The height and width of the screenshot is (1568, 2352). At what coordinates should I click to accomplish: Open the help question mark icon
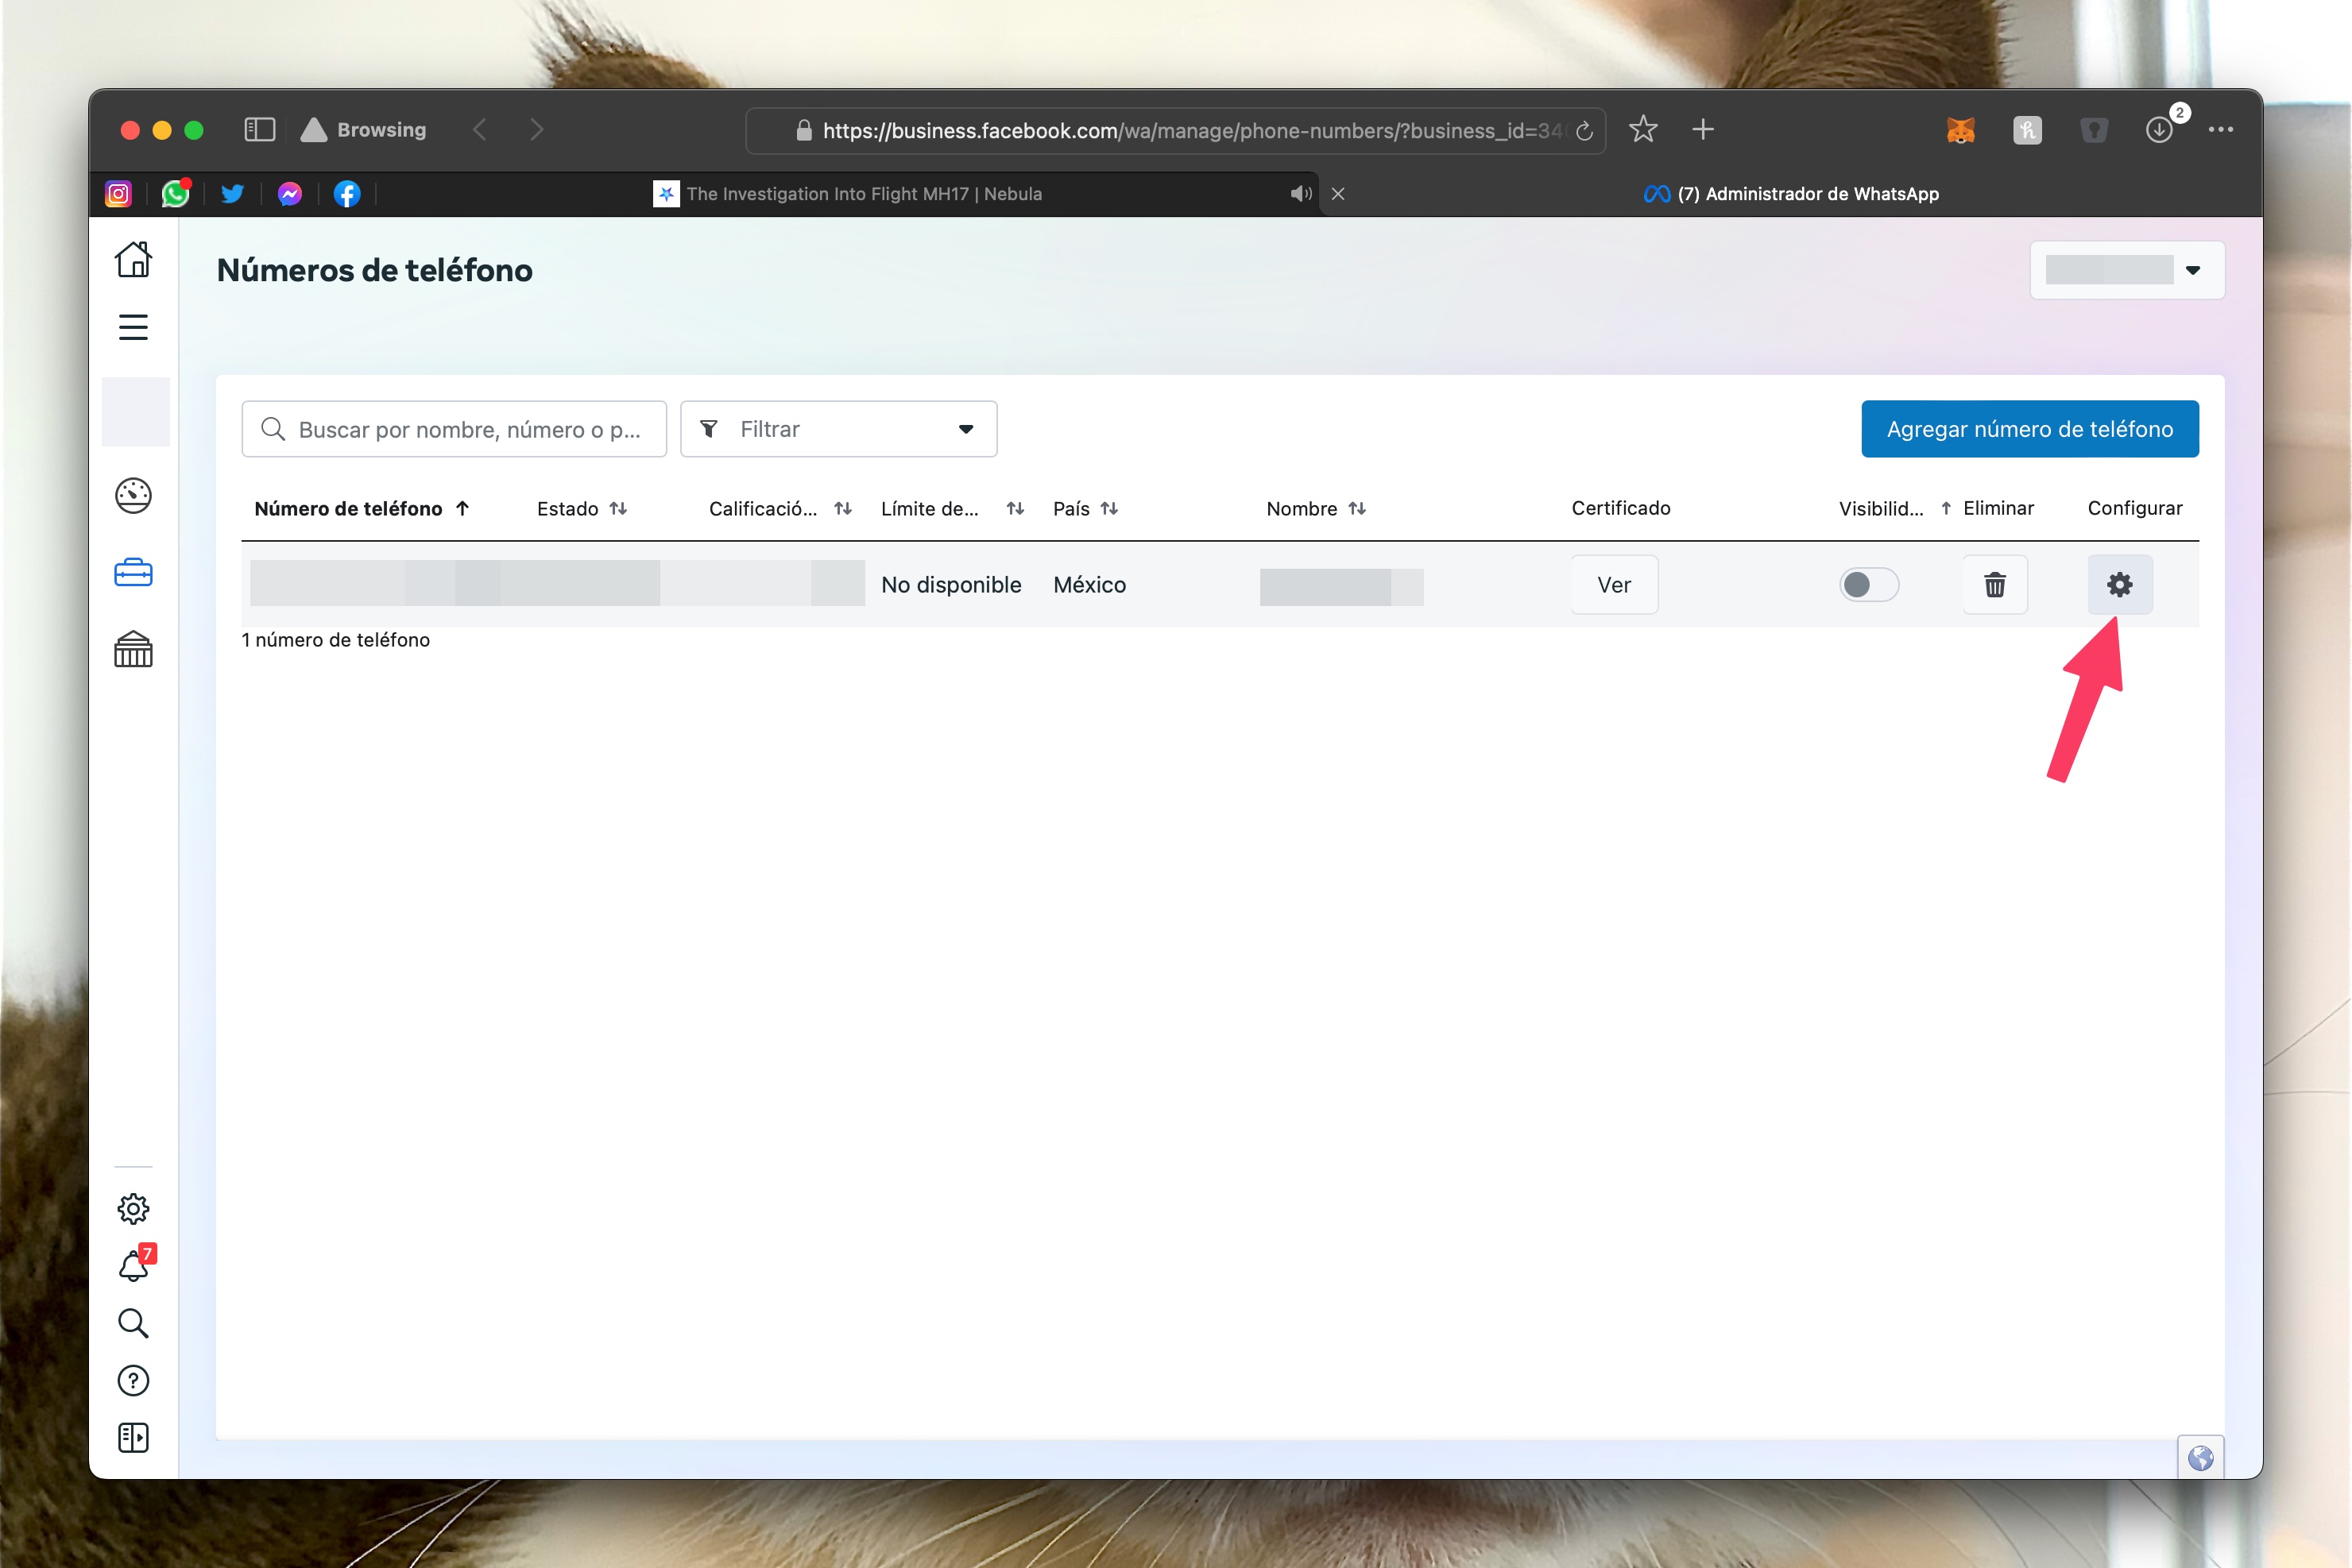[x=133, y=1381]
